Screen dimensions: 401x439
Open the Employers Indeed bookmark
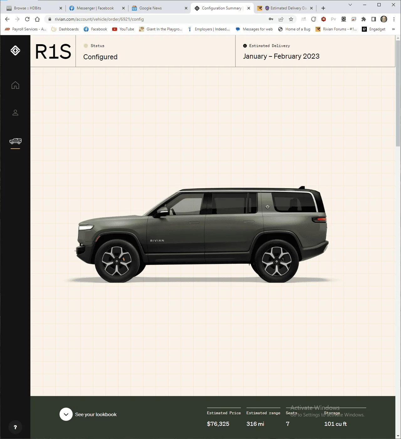pos(209,29)
